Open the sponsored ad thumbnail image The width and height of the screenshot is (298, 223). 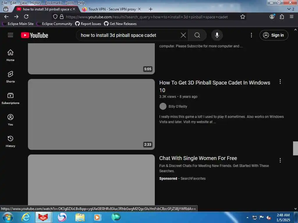point(91,180)
